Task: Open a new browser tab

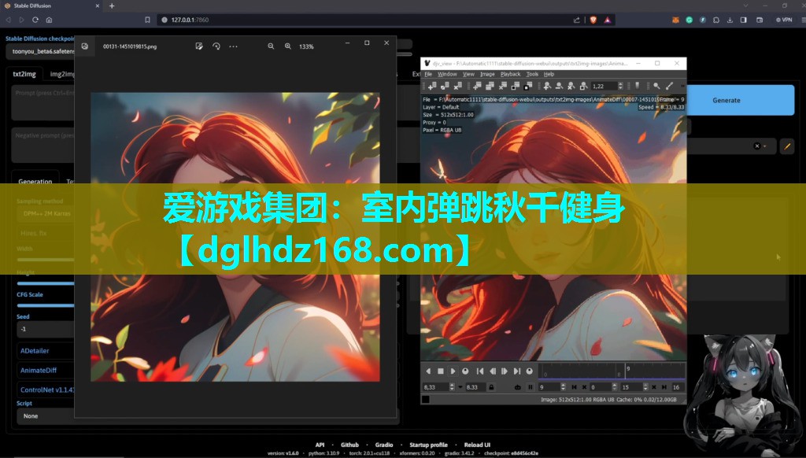Action: pyautogui.click(x=112, y=6)
